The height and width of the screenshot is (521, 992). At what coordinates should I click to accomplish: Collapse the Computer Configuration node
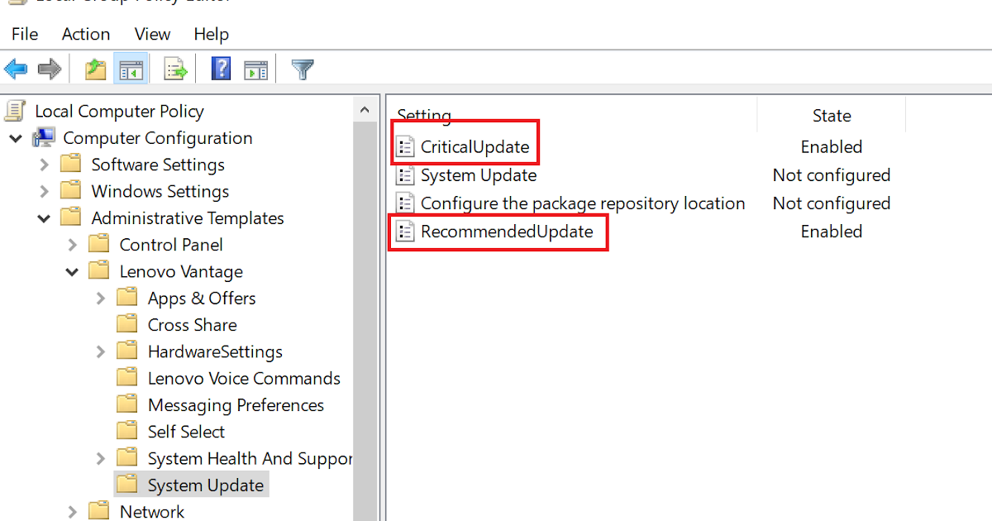pos(16,138)
